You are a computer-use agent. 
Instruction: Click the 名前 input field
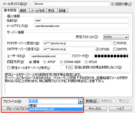[x=81, y=20]
